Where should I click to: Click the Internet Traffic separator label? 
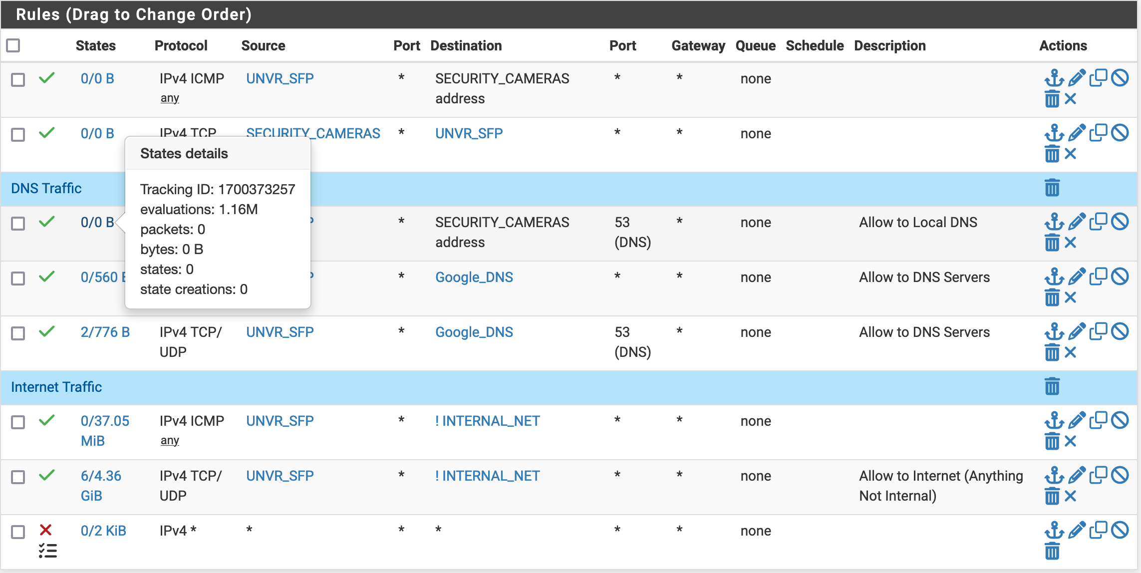pyautogui.click(x=56, y=387)
